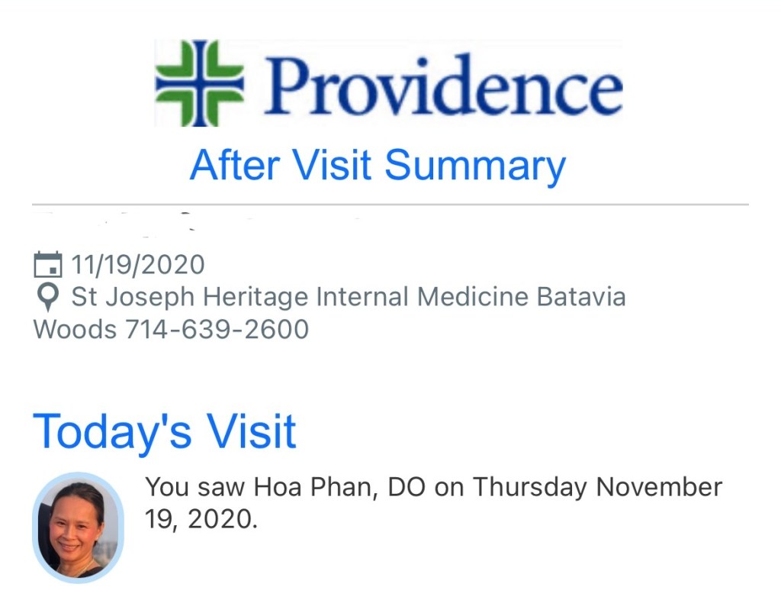Screen dimensions: 781x616
Task: Click the 11/19/2020 visit date
Action: 138,265
